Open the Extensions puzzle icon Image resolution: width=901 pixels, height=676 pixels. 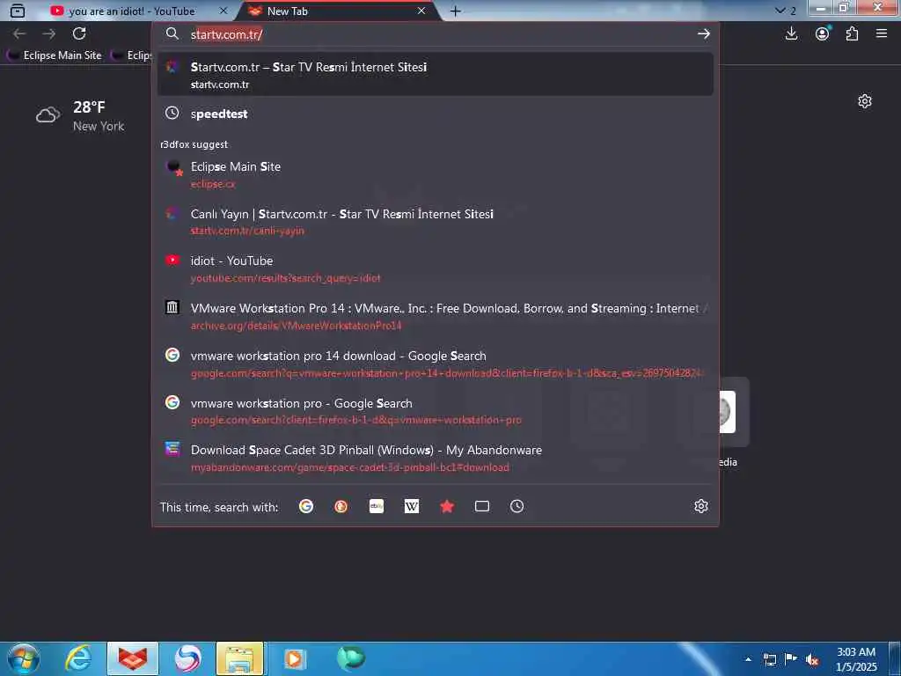[x=852, y=34]
